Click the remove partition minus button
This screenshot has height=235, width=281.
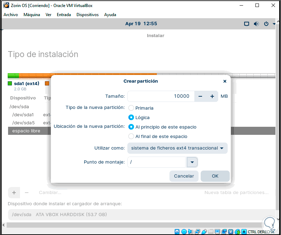click(27, 193)
